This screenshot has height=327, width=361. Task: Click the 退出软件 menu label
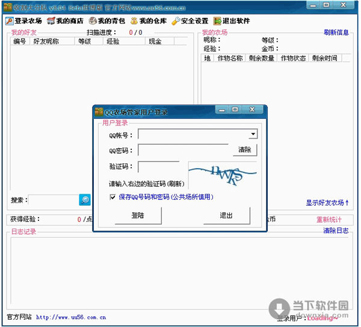(236, 21)
